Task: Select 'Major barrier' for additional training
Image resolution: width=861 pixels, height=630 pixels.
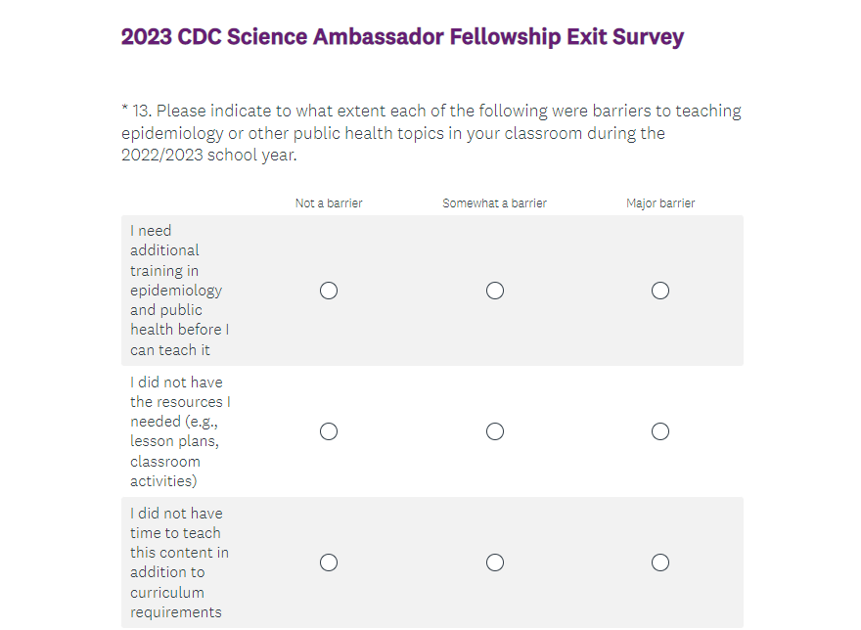Action: click(660, 291)
